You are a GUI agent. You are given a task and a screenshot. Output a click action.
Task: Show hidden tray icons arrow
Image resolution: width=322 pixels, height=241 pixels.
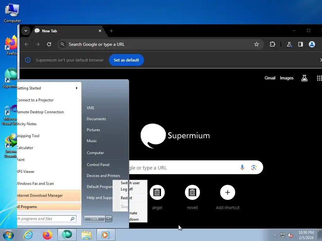coord(275,235)
